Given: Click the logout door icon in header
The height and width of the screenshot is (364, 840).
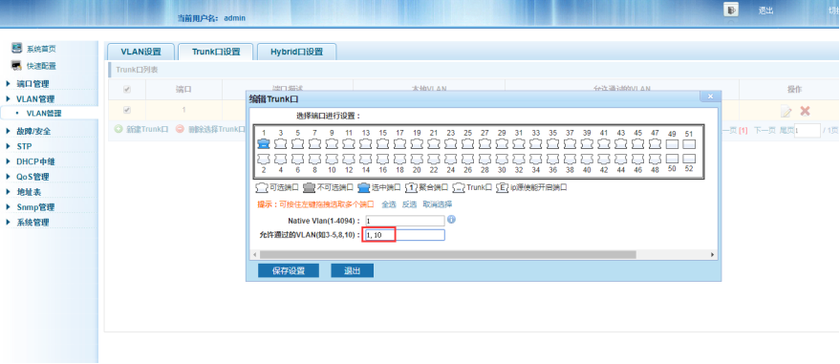Looking at the screenshot, I should [x=731, y=10].
